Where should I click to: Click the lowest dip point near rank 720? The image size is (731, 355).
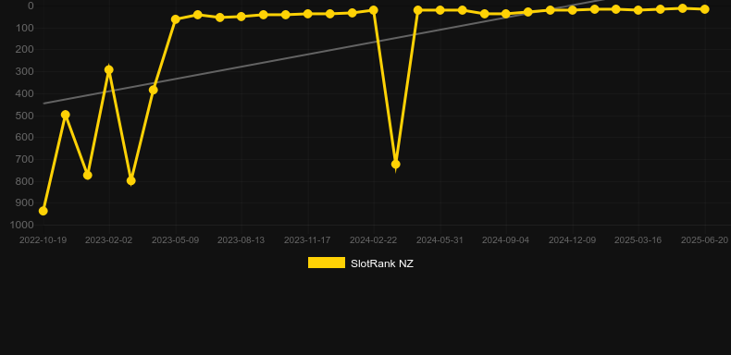(396, 164)
